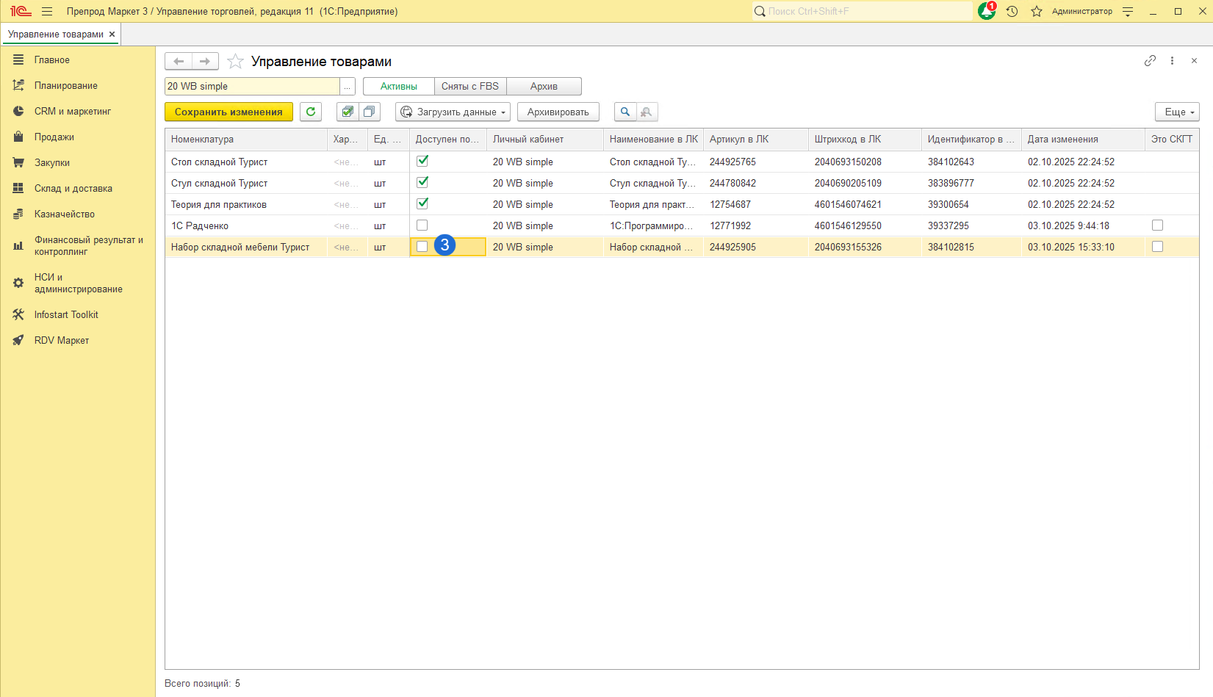The image size is (1213, 697).
Task: Copy link using the chain icon
Action: click(x=1150, y=61)
